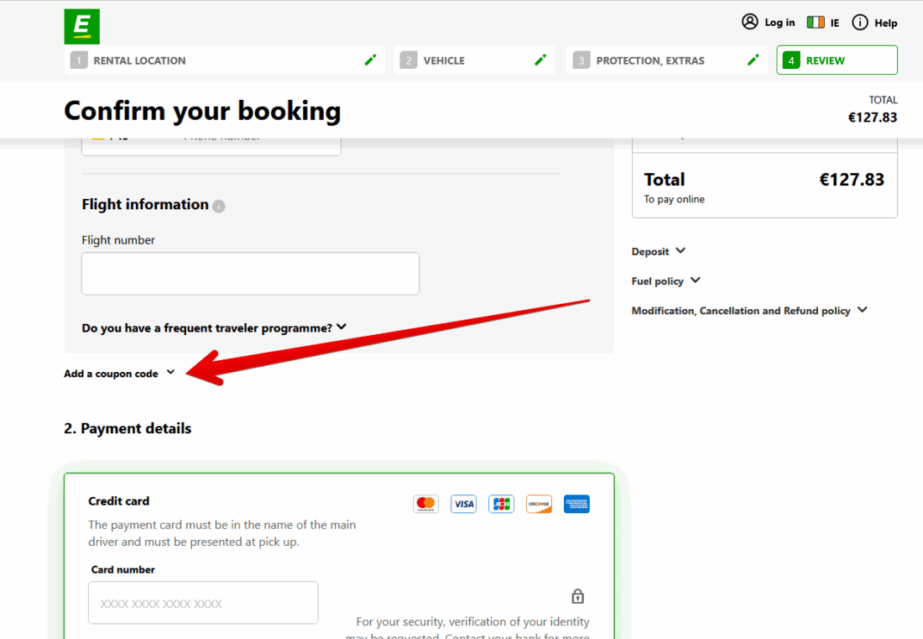Image resolution: width=923 pixels, height=639 pixels.
Task: Expand the Deposit details
Action: click(659, 251)
